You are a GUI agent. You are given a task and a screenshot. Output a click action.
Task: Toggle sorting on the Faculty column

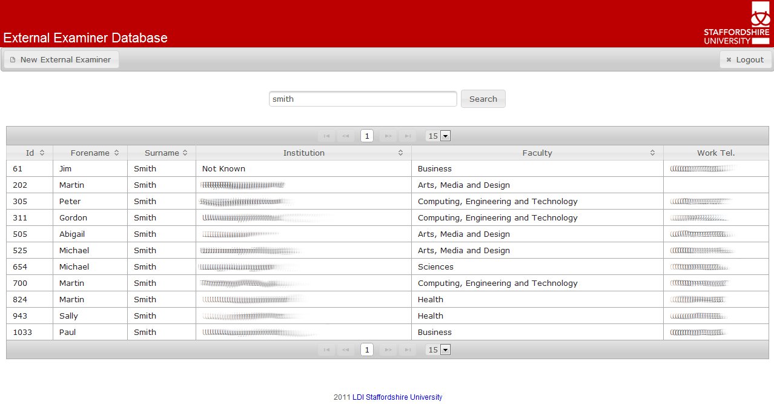click(537, 153)
